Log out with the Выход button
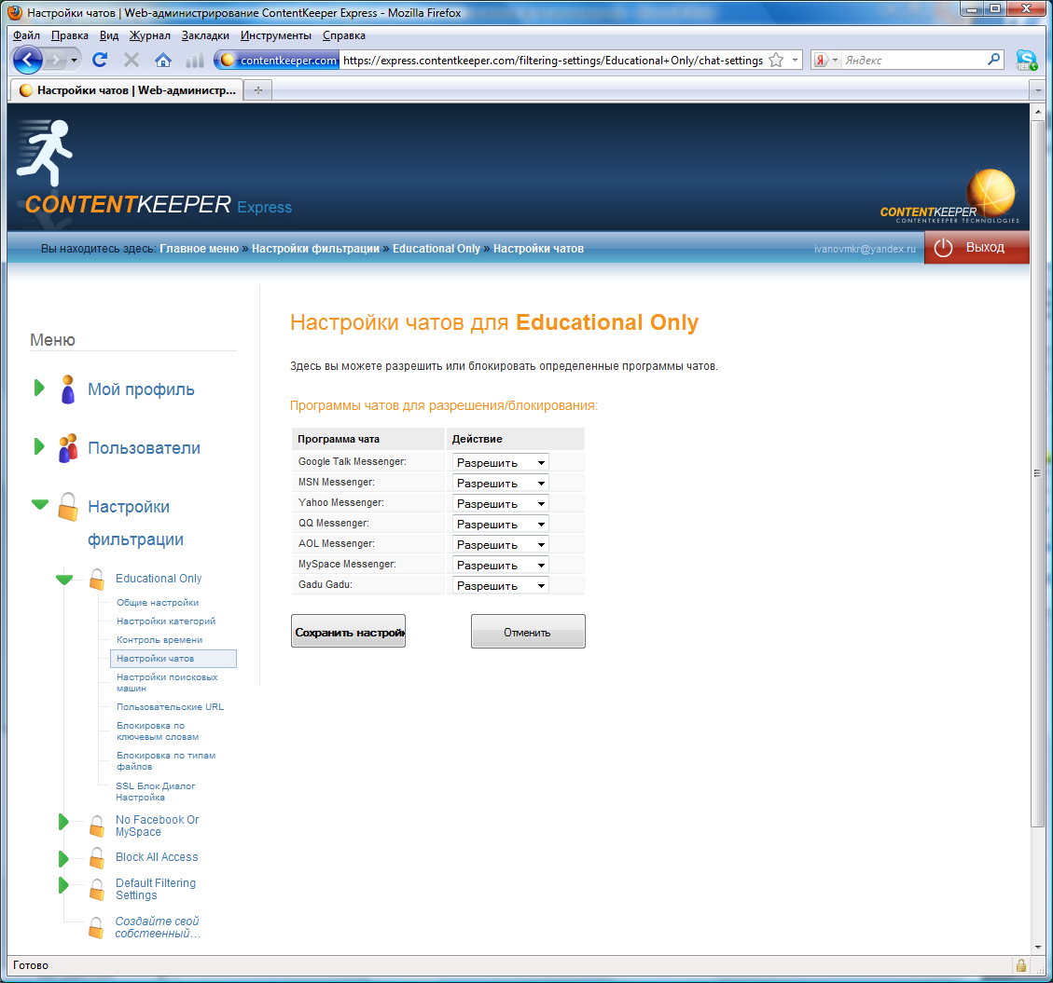Image resolution: width=1053 pixels, height=983 pixels. tap(977, 248)
